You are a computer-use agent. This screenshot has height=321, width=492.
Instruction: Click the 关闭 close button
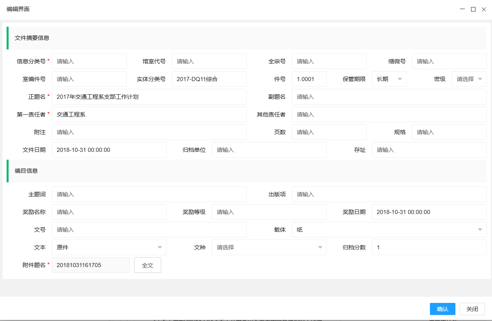point(472,309)
